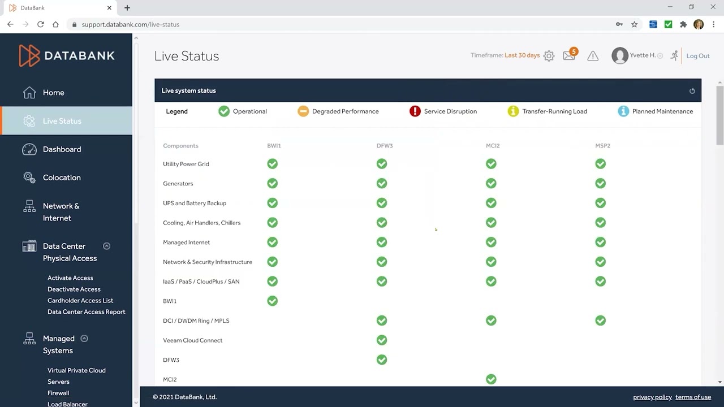Click the Planned Maintenance legend icon
Viewport: 724px width, 407px height.
pyautogui.click(x=623, y=111)
